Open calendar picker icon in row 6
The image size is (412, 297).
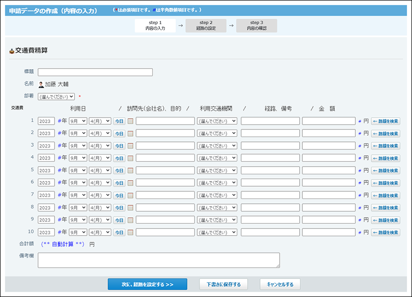(x=130, y=183)
